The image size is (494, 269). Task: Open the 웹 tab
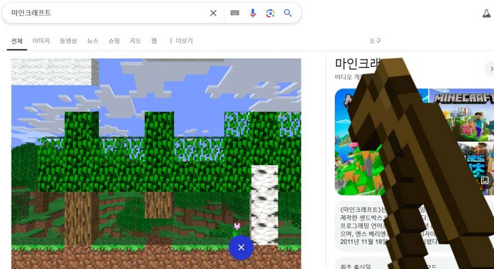click(154, 41)
